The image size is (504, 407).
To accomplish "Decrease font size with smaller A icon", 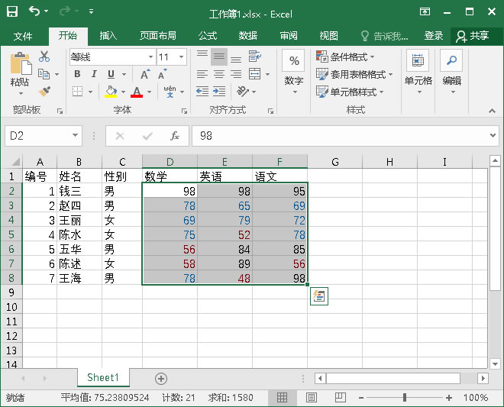I will (163, 74).
